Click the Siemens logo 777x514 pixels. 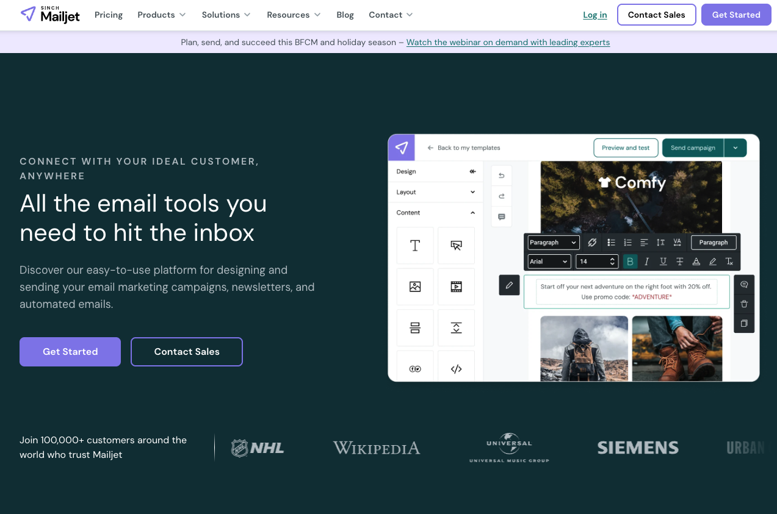(638, 448)
